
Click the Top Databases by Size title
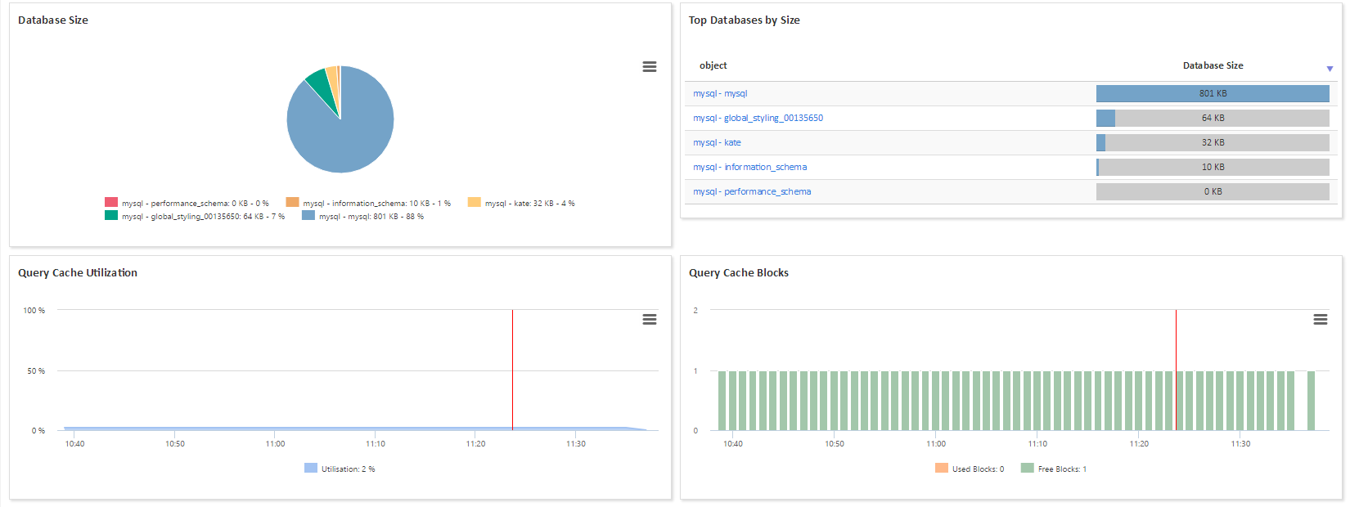coord(745,20)
